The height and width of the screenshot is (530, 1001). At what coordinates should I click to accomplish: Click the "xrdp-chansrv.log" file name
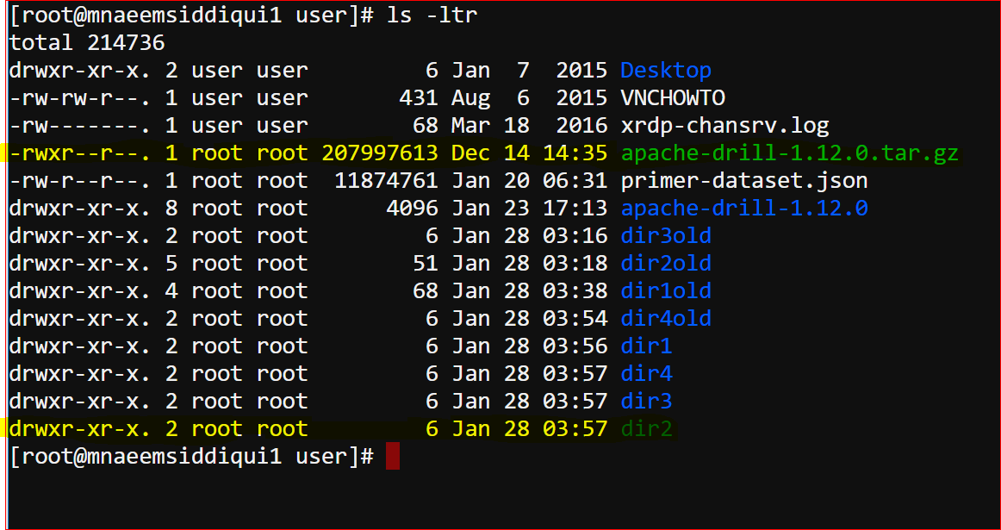724,125
